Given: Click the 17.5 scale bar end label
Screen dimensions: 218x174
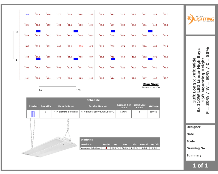Looking at the screenshot, I should pos(78,90).
